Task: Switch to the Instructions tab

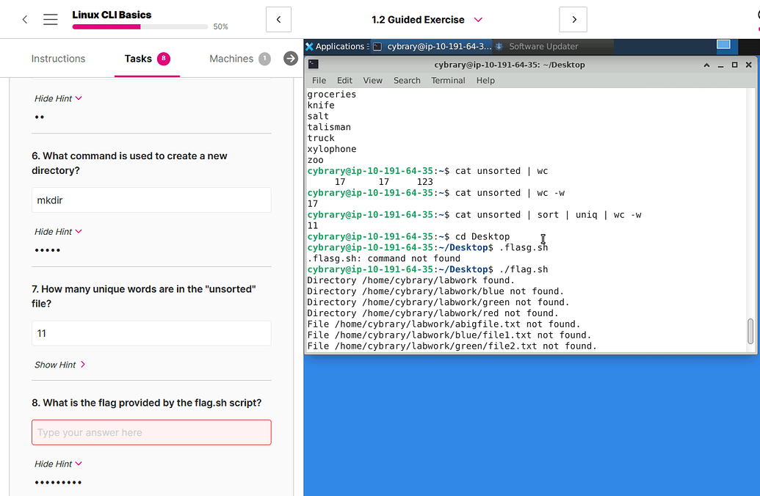Action: [58, 58]
